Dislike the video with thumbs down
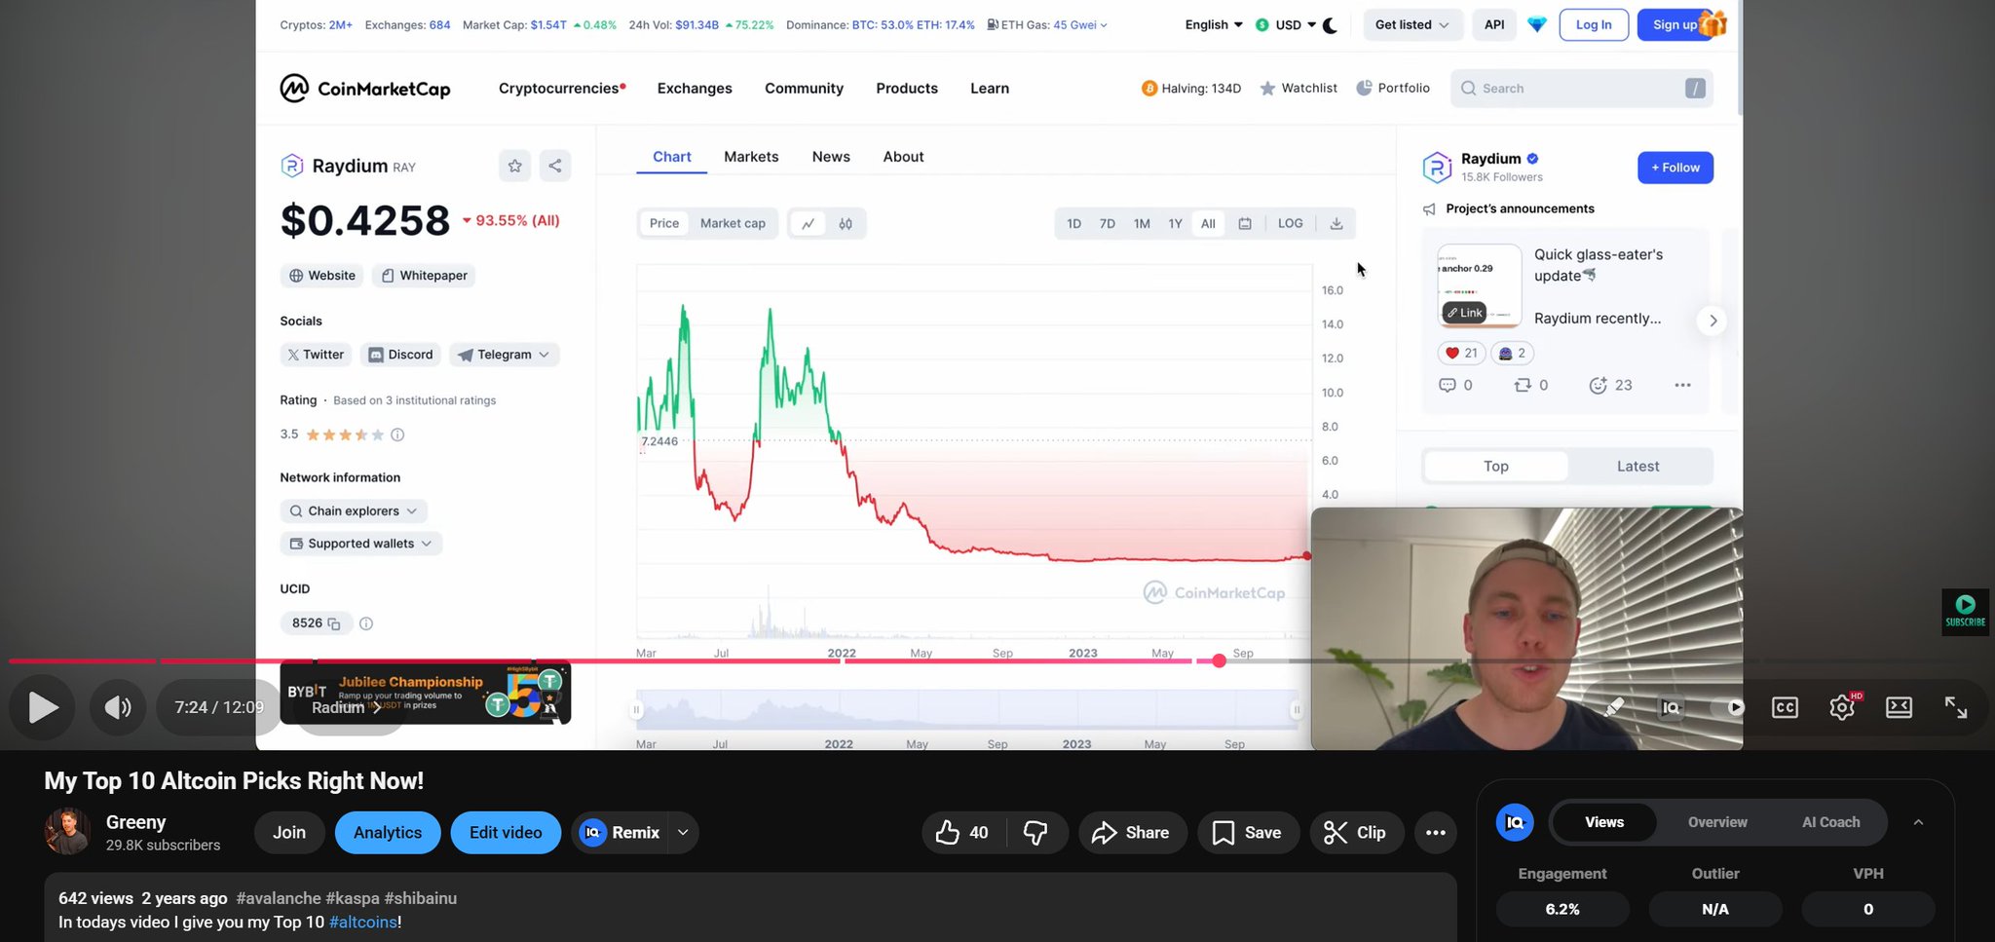The height and width of the screenshot is (942, 1995). [x=1035, y=832]
